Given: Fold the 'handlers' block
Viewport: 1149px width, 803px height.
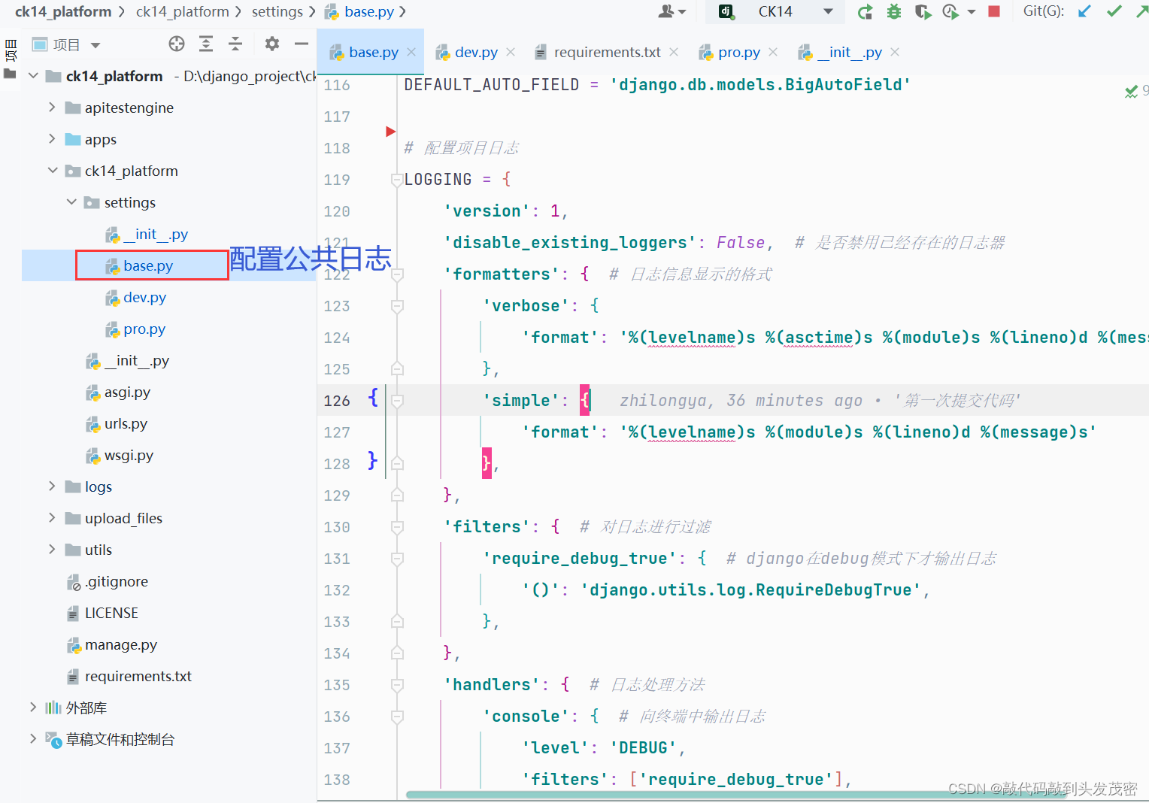Looking at the screenshot, I should 397,685.
